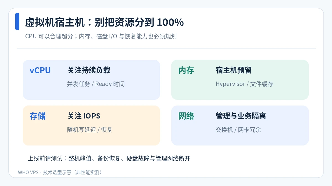Click the heading 关注持续负载
The height and width of the screenshot is (186, 332).
(x=89, y=70)
